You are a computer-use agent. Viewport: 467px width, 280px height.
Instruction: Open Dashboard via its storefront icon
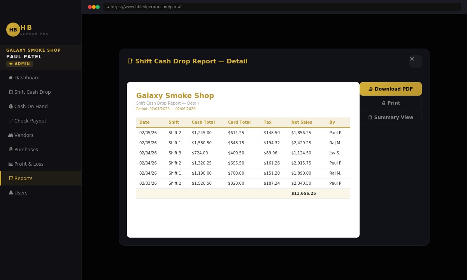pyautogui.click(x=11, y=77)
